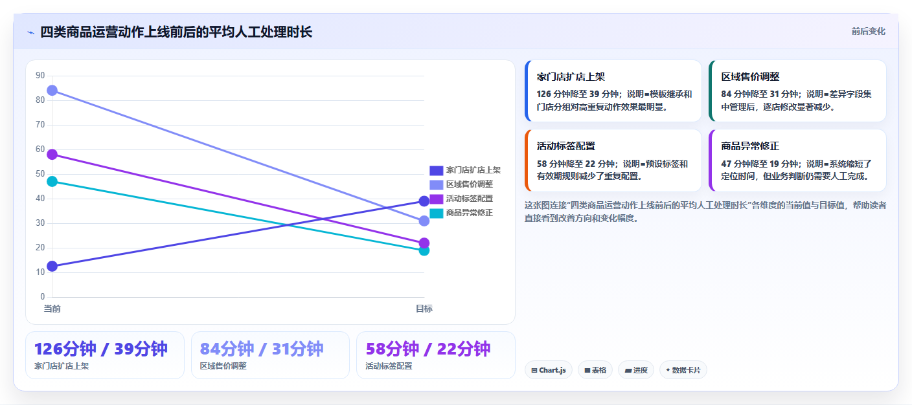Open the 区域售价调整 info card
Image resolution: width=912 pixels, height=405 pixels.
point(797,91)
